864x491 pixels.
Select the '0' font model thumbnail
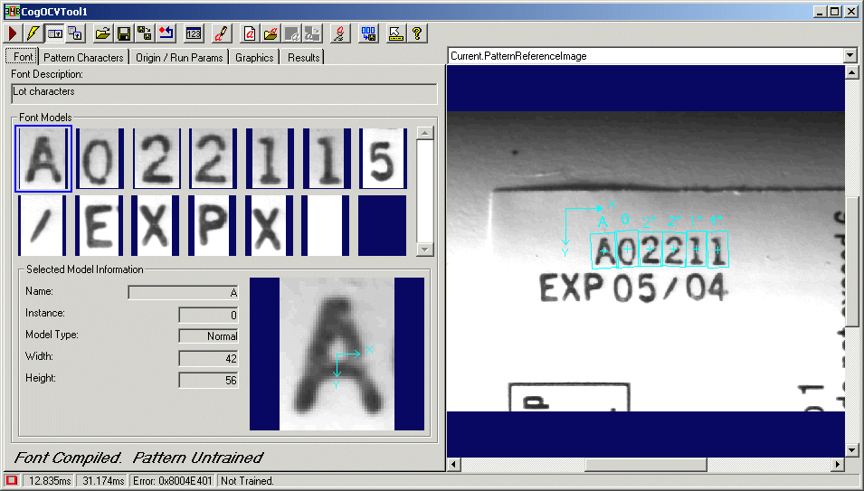[100, 158]
